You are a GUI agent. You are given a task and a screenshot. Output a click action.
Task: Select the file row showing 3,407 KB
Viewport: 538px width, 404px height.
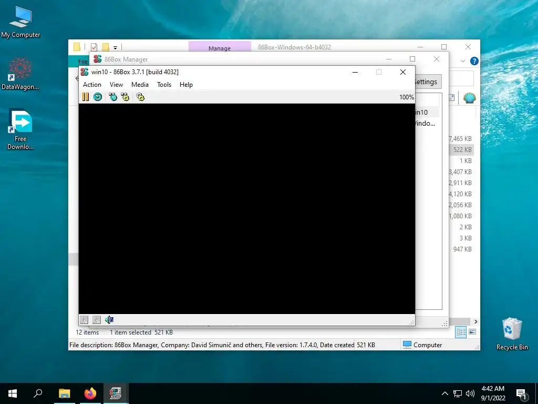[460, 172]
